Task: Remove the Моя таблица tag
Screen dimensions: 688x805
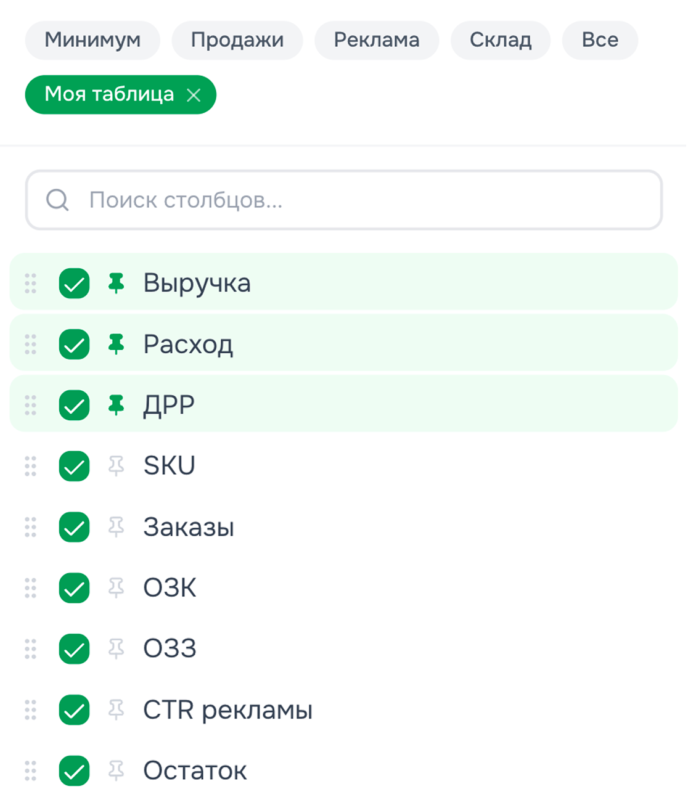Action: click(x=195, y=95)
